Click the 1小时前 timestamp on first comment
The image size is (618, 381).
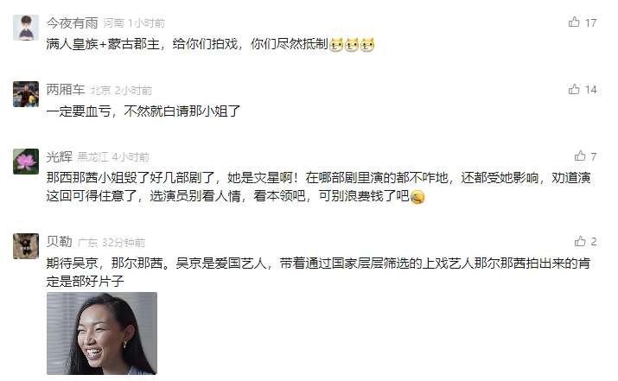pos(146,23)
